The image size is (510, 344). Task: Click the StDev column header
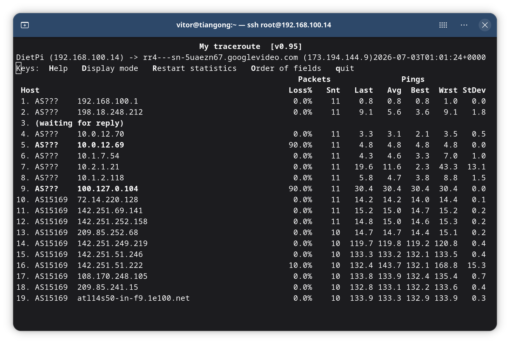pos(474,90)
